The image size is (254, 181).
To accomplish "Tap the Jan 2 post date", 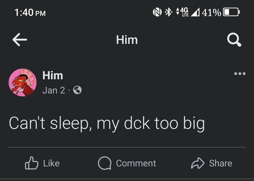I will point(54,90).
